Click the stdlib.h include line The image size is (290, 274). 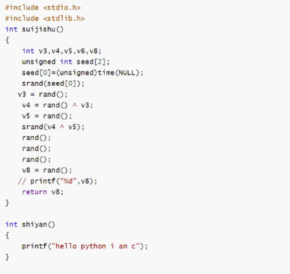[45, 18]
